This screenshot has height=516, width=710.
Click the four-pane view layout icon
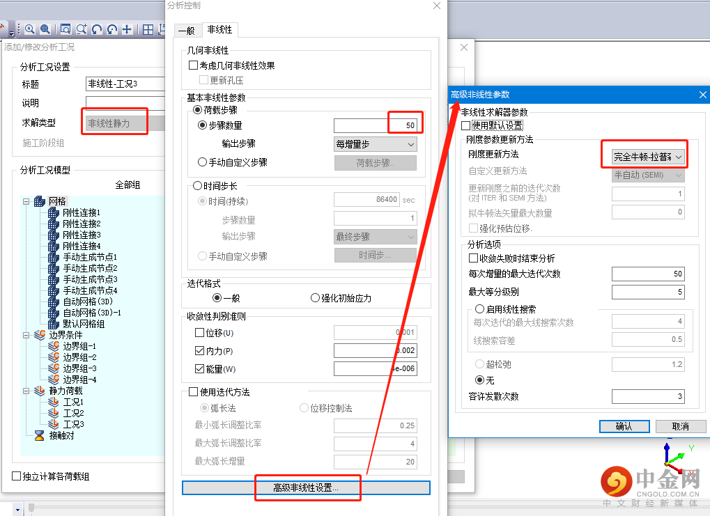pos(148,29)
